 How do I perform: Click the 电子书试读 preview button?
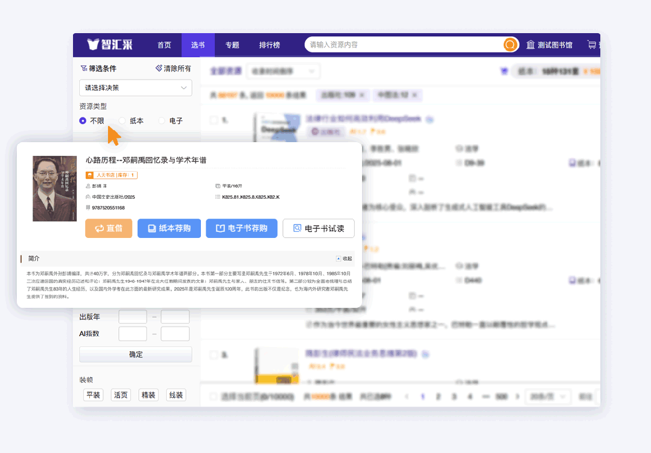[x=318, y=228]
